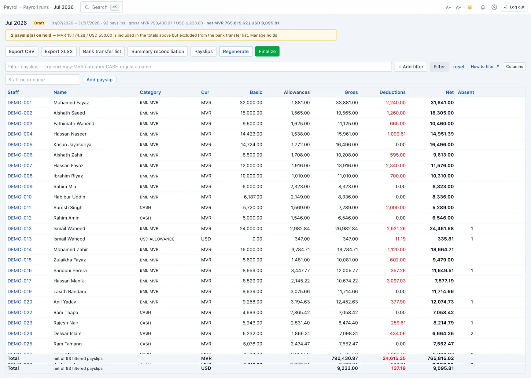This screenshot has width=531, height=378.
Task: Open the Columns chooser
Action: coord(514,67)
